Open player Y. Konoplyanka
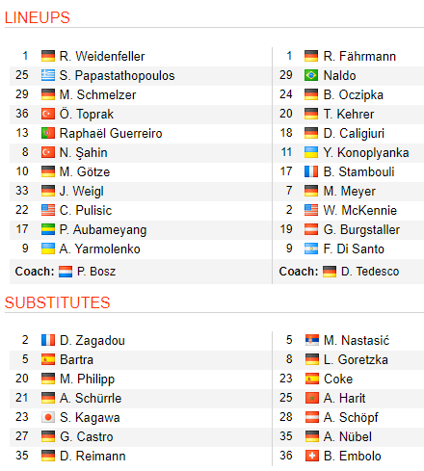Screen dimensions: 424x471 pos(366,153)
